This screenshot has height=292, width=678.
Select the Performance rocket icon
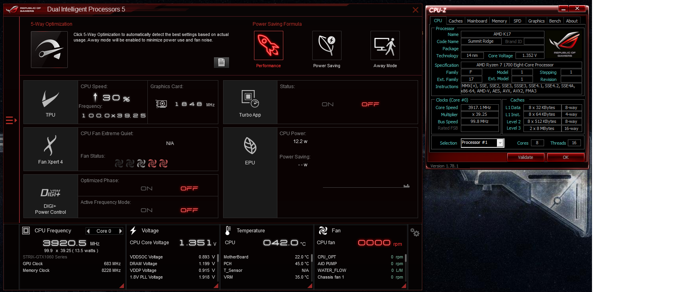[269, 45]
